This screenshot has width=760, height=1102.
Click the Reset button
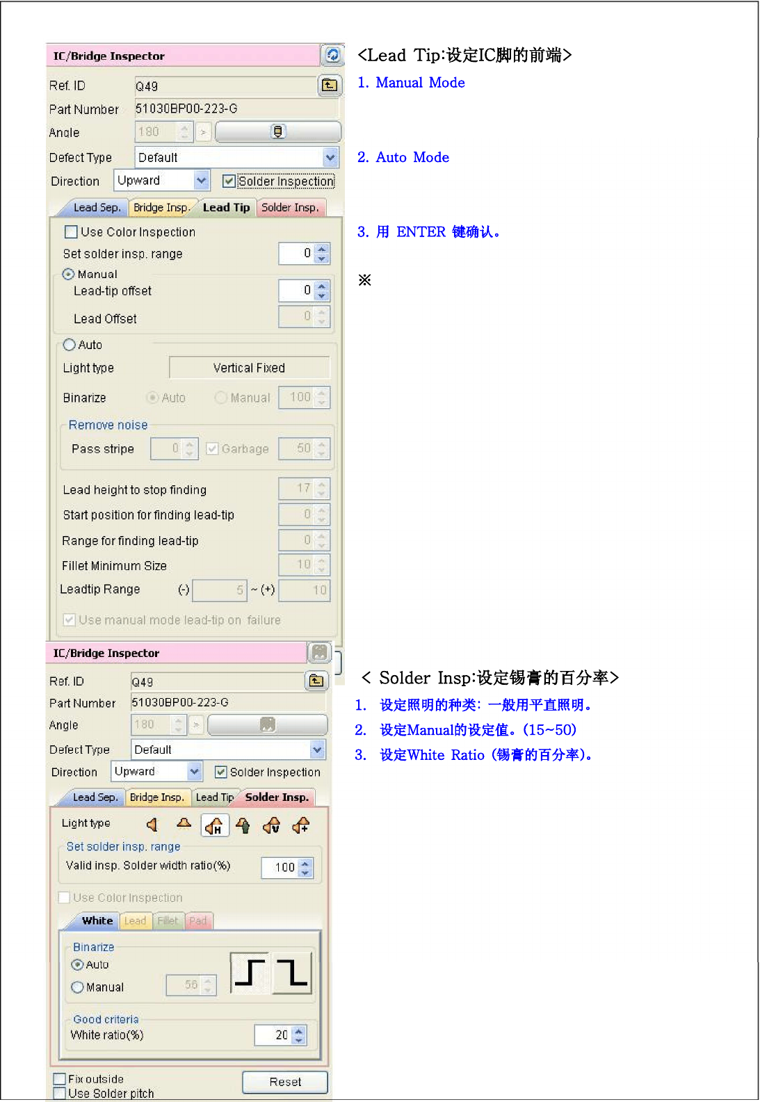pyautogui.click(x=285, y=1082)
